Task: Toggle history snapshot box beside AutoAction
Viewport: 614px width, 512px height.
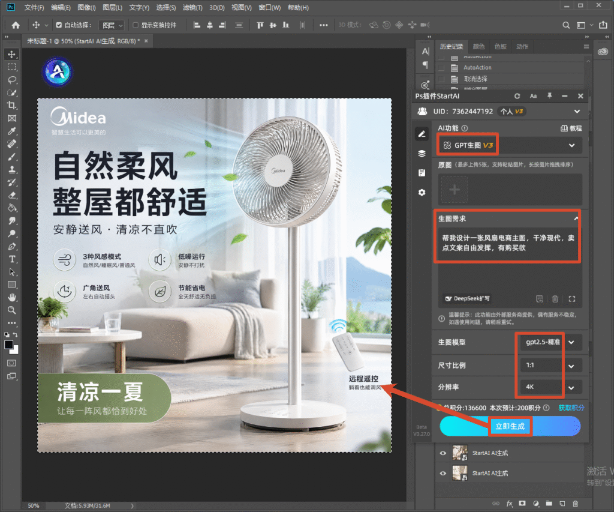Action: (x=441, y=68)
